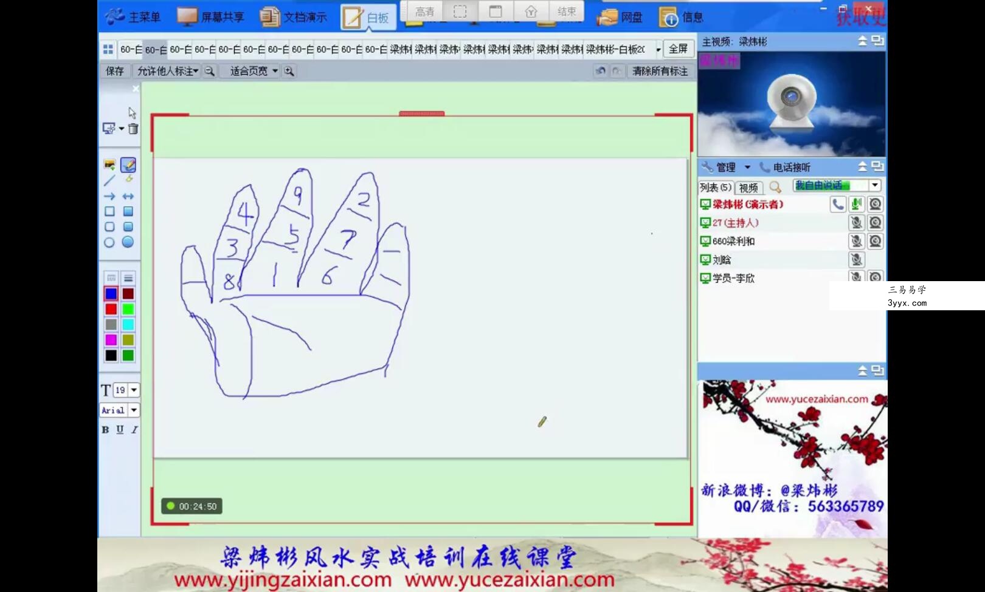Open the 网盘 network disk

[x=620, y=18]
